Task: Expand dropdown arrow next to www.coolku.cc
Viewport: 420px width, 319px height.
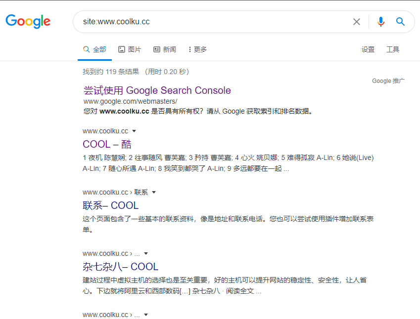Action: (134, 131)
